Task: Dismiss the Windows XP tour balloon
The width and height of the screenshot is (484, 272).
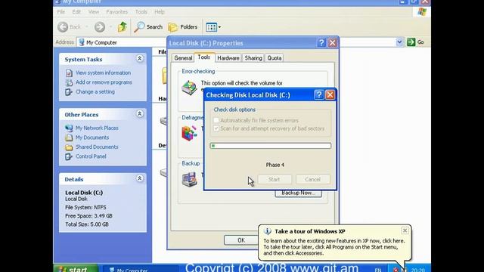Action: point(405,230)
